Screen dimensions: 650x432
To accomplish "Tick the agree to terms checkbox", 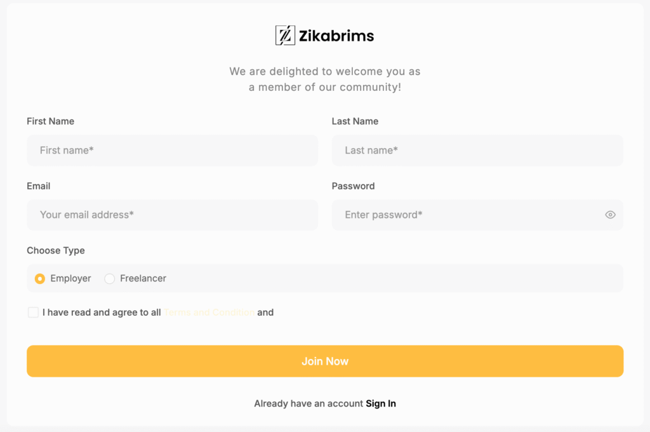I will [x=33, y=312].
